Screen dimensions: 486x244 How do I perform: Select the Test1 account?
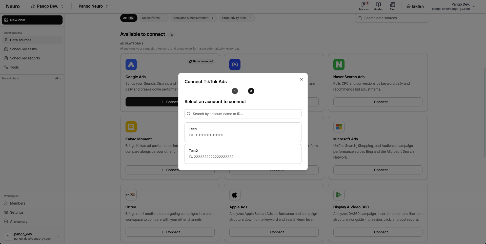(x=243, y=132)
